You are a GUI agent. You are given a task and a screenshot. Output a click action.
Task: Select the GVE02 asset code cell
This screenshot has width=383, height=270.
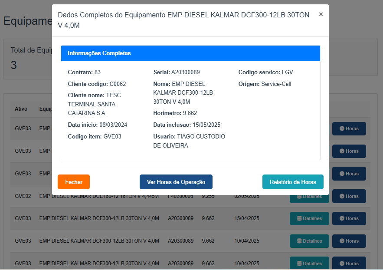tap(23, 196)
